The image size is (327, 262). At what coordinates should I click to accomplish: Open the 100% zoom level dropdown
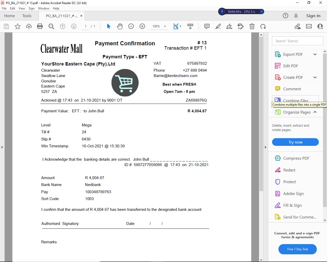165,26
